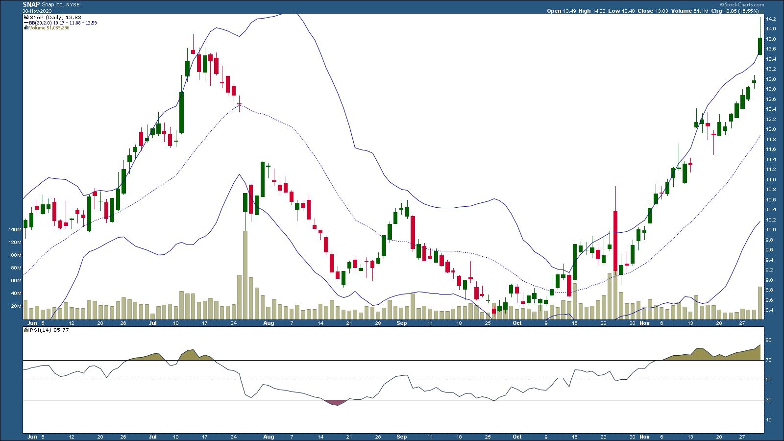Click the volume bars legend icon
The width and height of the screenshot is (784, 441).
click(25, 28)
